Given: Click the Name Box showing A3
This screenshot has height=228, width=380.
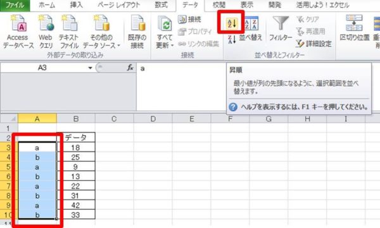Looking at the screenshot, I should coord(43,68).
